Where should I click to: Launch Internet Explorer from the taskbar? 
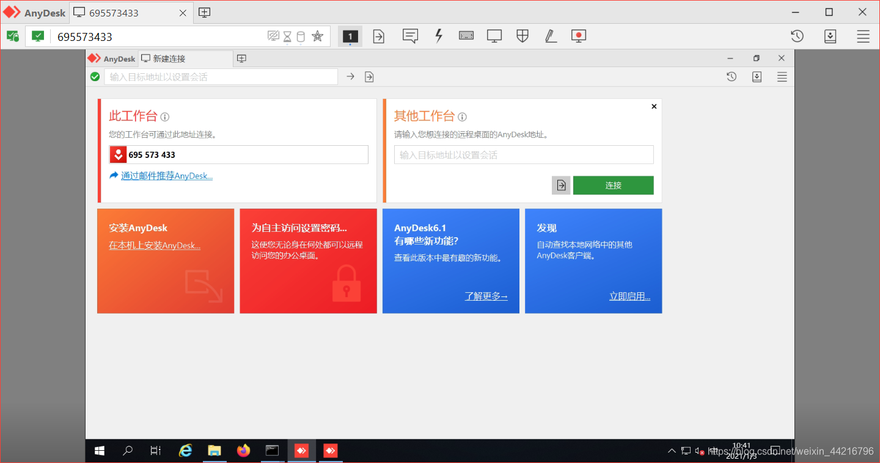pos(185,451)
